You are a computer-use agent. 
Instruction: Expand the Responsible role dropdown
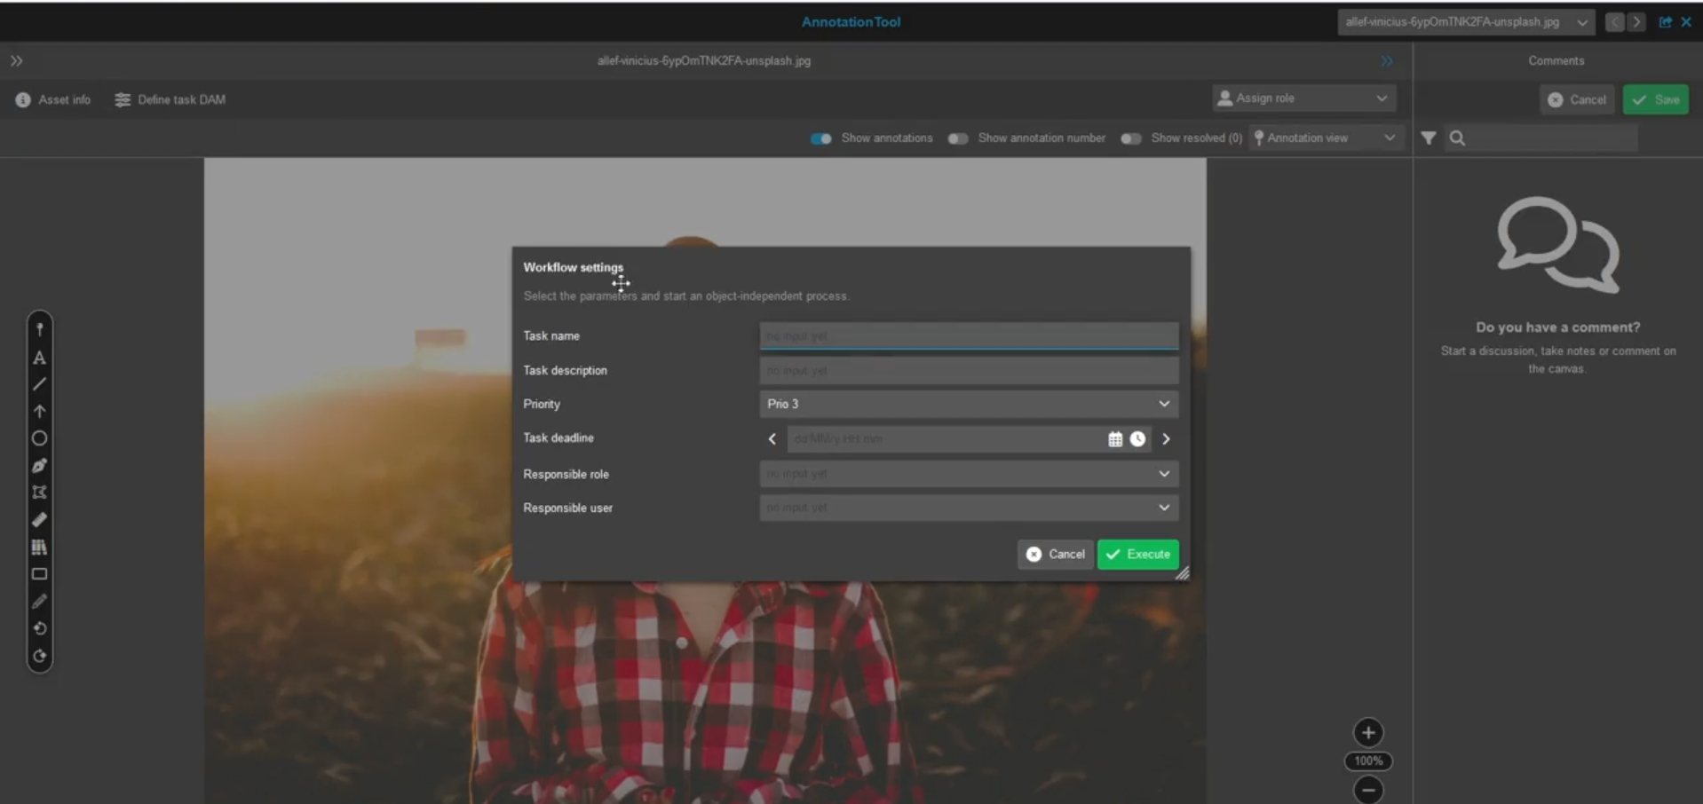(968, 474)
